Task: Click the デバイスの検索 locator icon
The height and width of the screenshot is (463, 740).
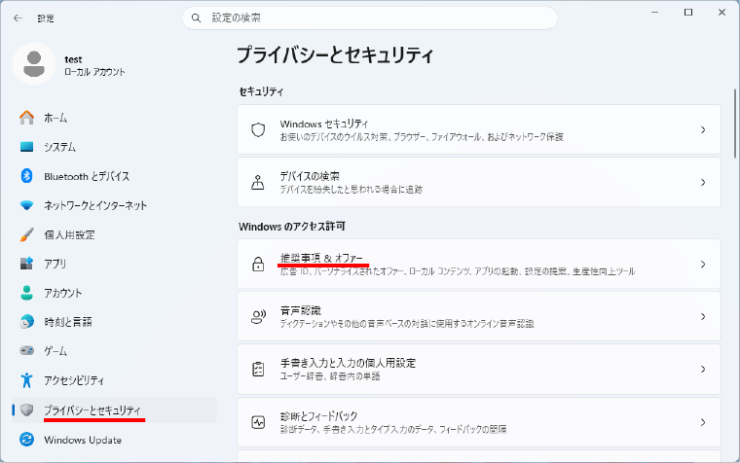Action: point(258,183)
